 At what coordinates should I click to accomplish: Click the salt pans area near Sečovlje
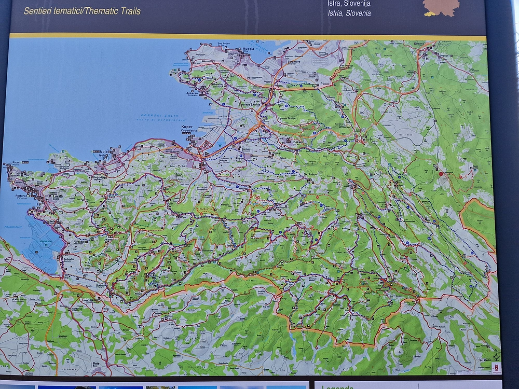48,244
